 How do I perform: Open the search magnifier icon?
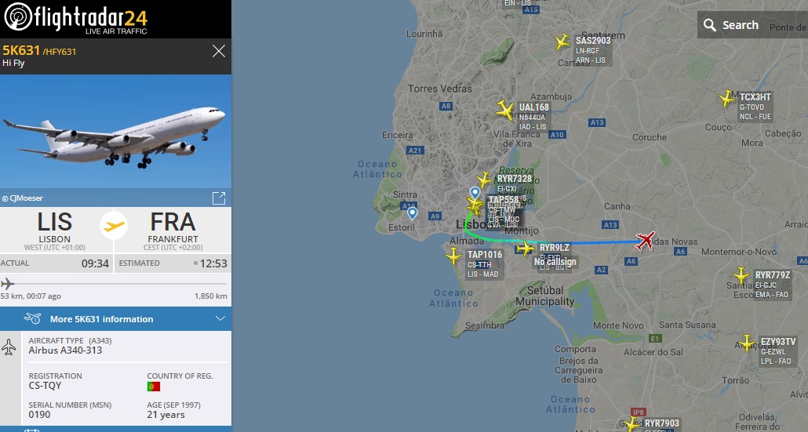click(x=710, y=25)
